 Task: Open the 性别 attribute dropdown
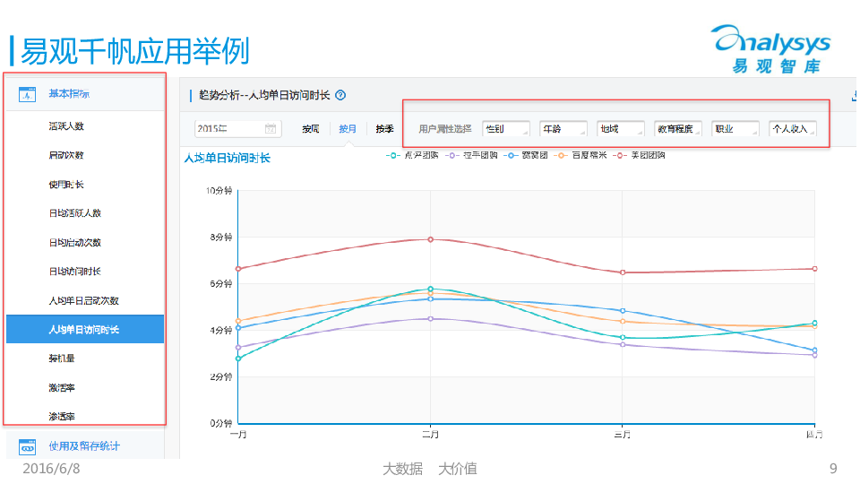pos(505,129)
